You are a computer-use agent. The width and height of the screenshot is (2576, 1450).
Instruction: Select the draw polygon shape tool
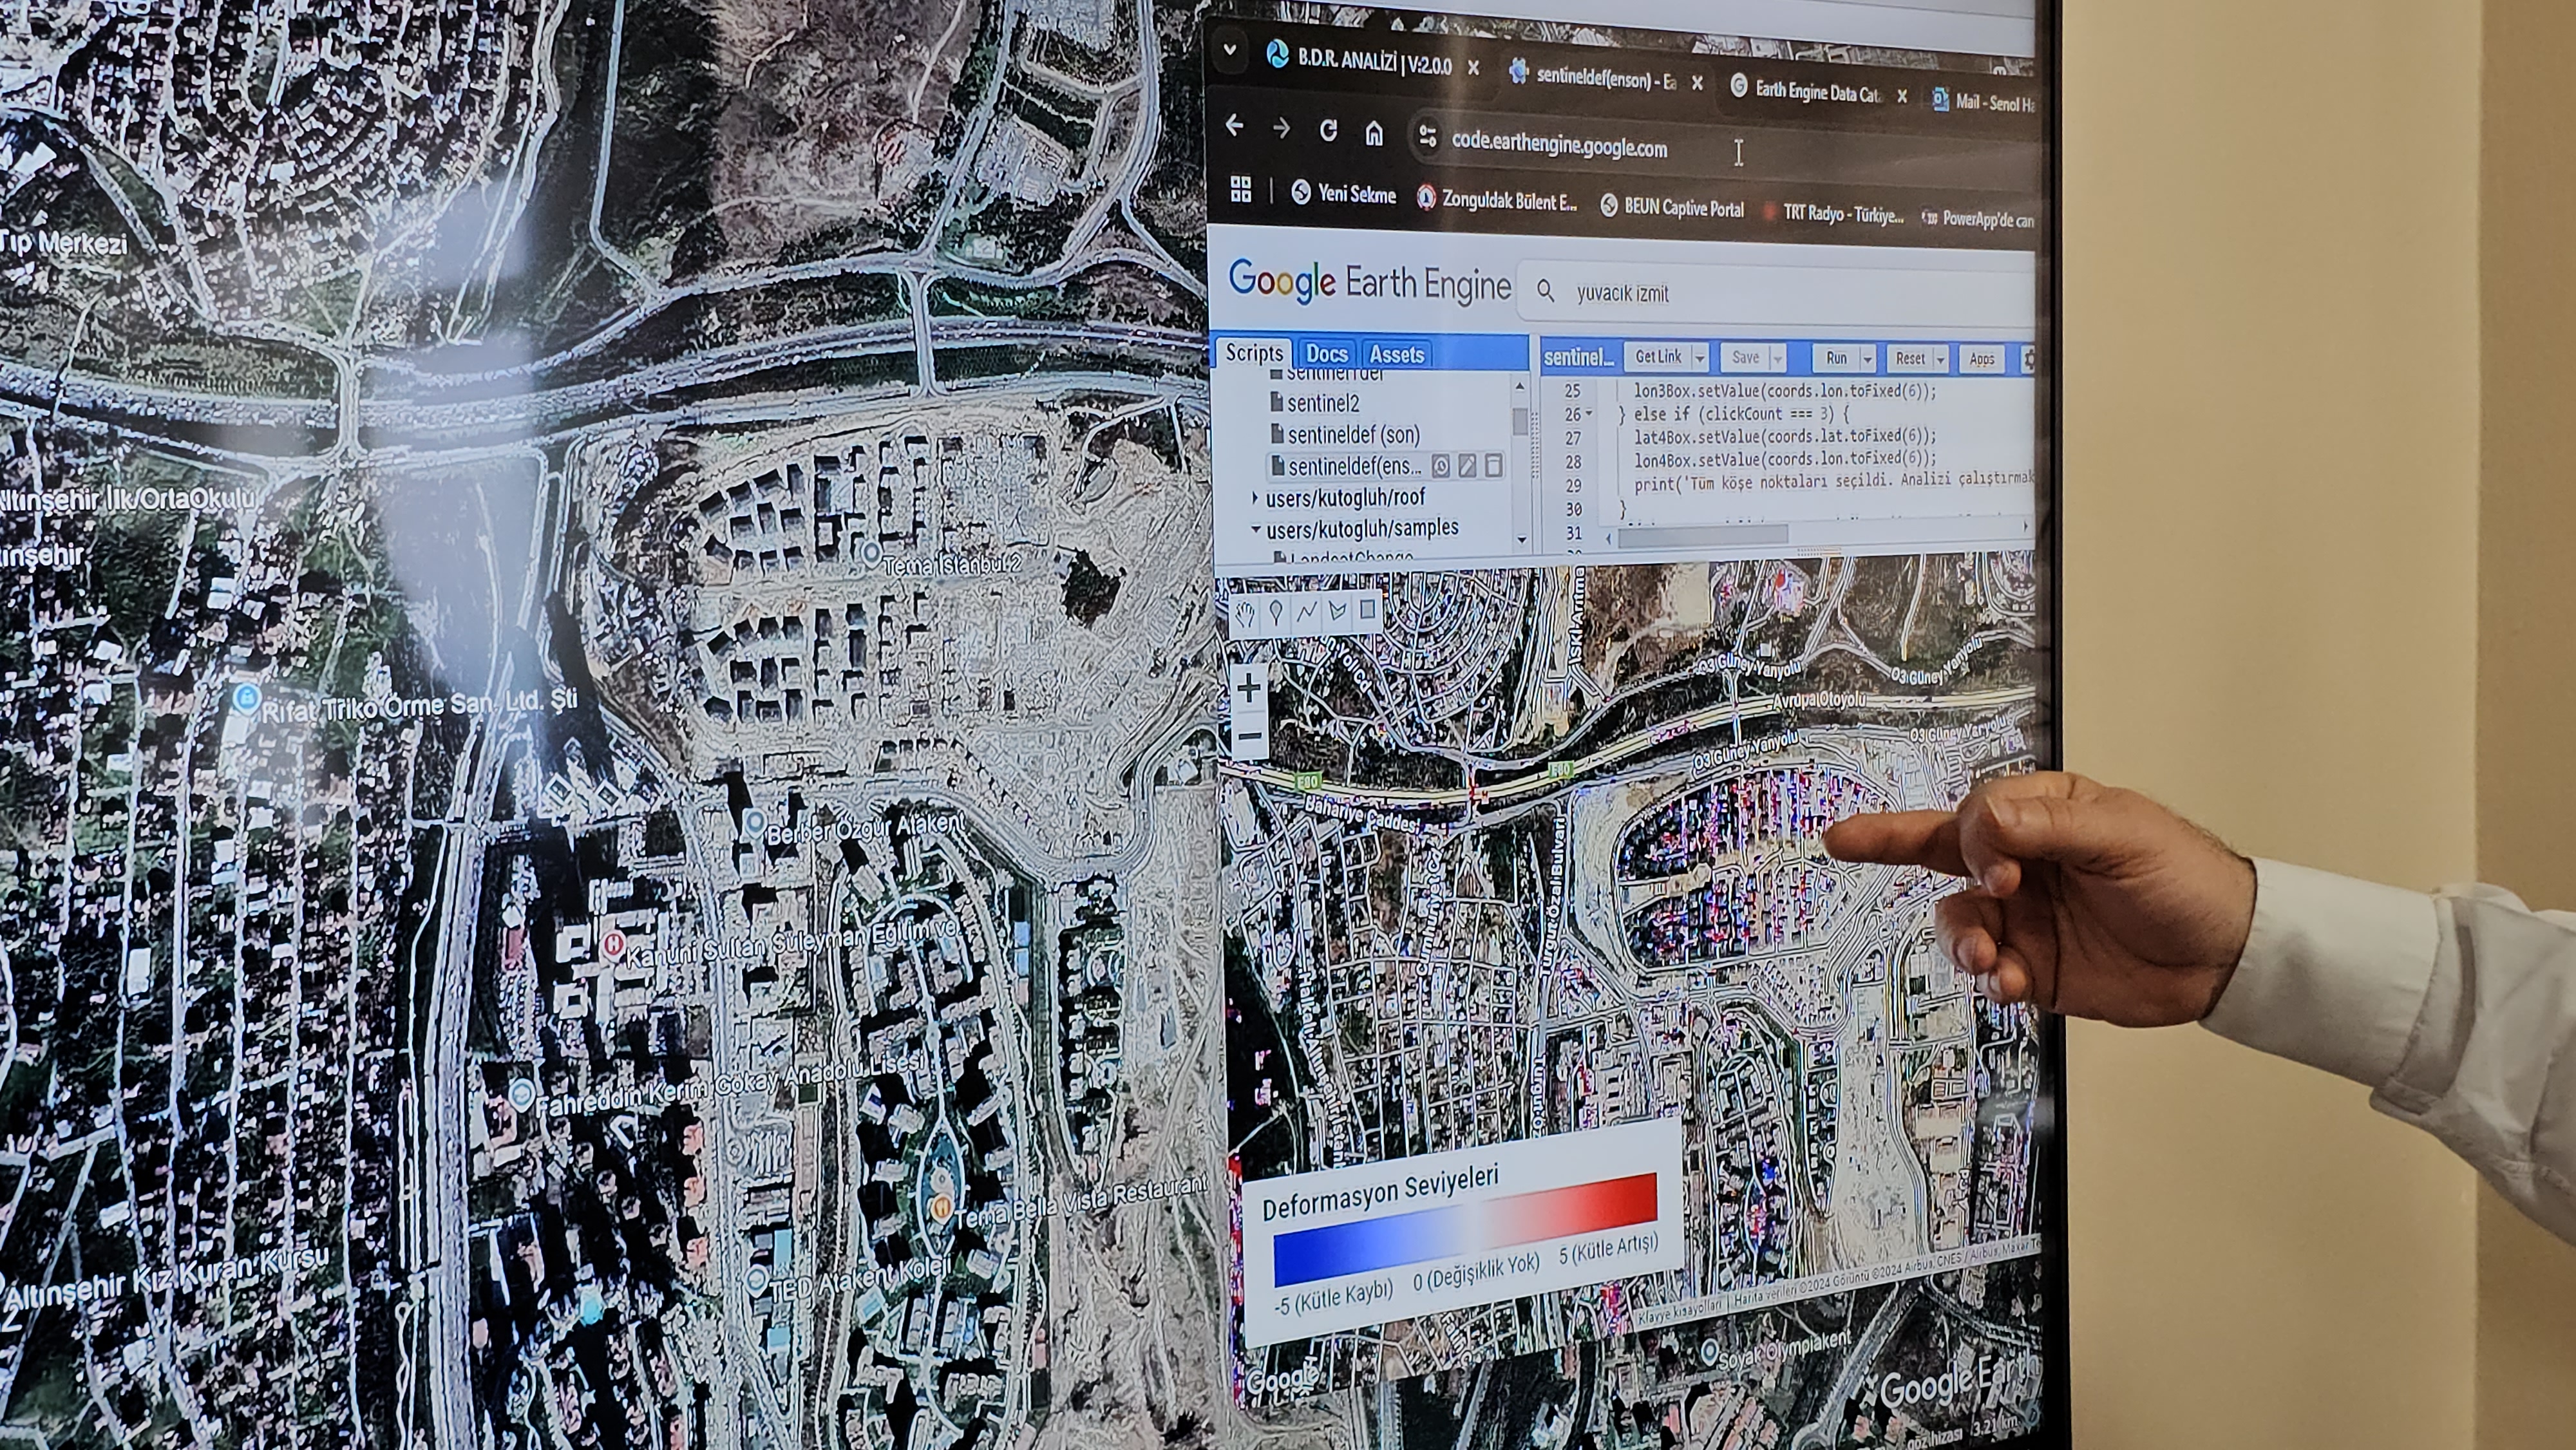coord(1337,610)
